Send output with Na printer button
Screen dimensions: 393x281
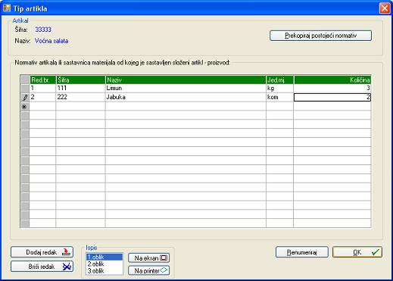click(x=149, y=270)
